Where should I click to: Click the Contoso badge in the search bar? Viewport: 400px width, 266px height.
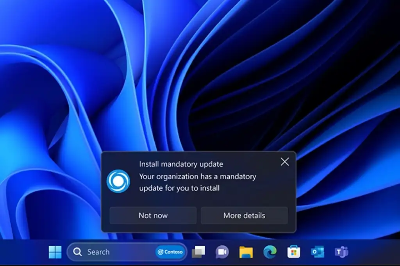170,252
